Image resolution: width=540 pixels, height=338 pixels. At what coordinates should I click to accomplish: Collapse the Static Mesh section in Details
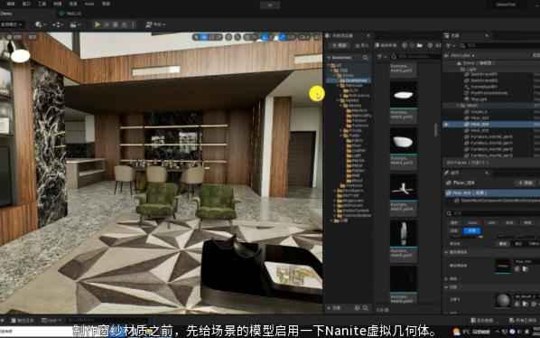(446, 252)
